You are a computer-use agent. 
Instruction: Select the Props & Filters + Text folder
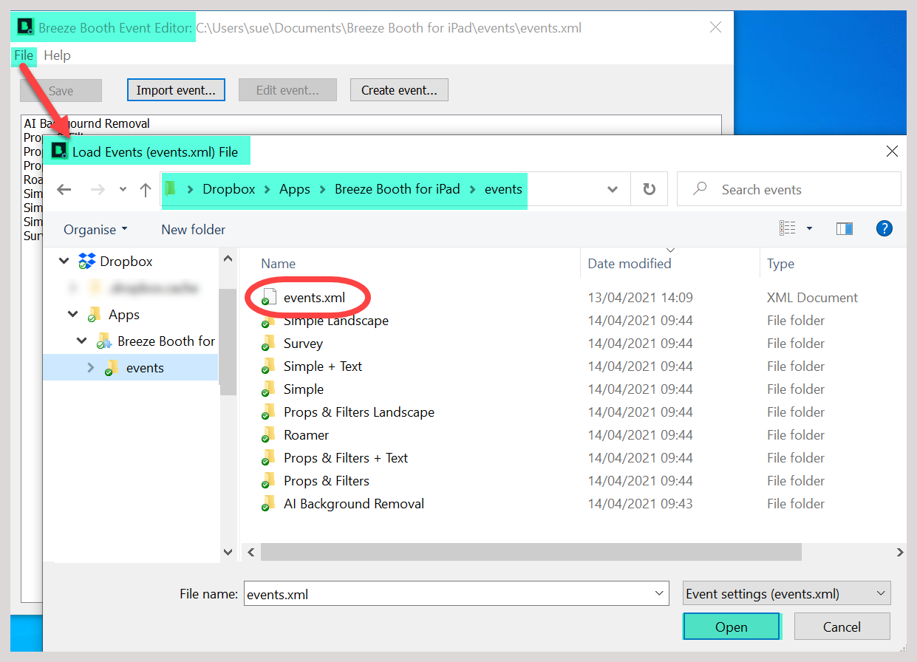[346, 458]
